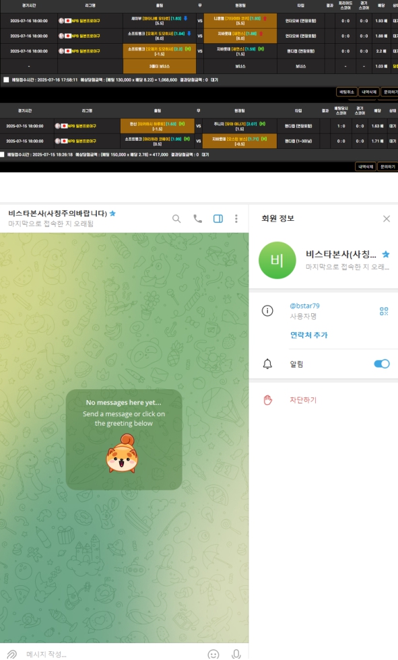
Task: Tick the checkbox for the 18:26:18 bet slip
Action: (2, 154)
